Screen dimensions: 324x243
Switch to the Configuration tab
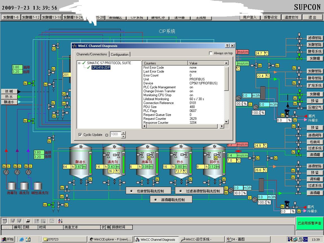(x=120, y=54)
